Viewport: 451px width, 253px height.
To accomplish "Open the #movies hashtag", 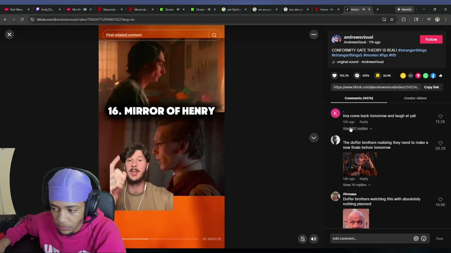I will 371,55.
